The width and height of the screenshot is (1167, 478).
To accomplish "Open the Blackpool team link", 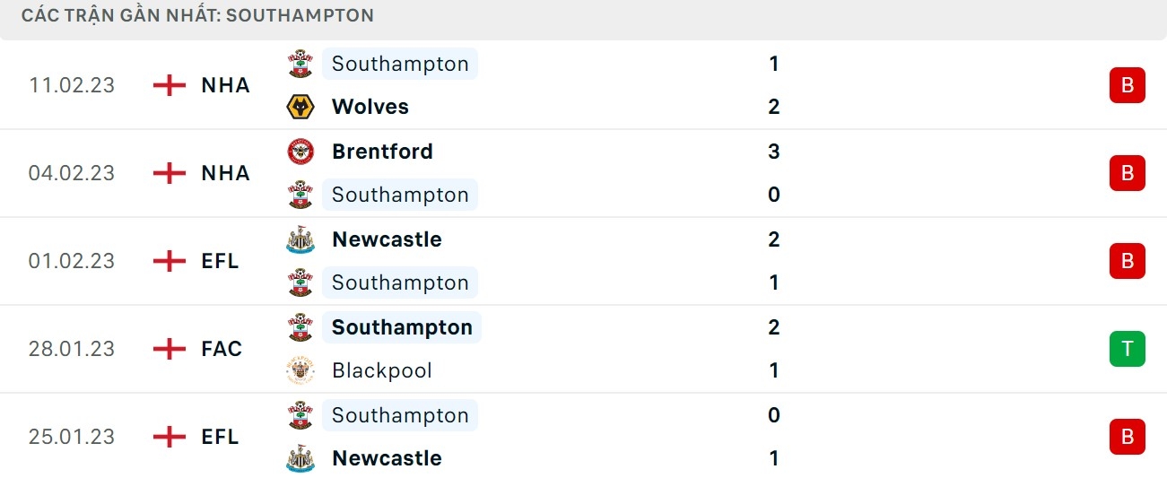I will [381, 370].
